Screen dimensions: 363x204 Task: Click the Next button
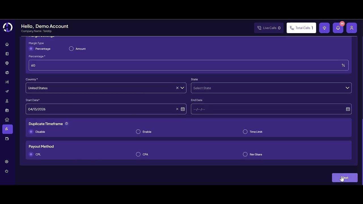tap(345, 178)
